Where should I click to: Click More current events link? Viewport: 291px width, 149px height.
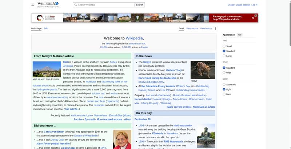click(x=179, y=107)
